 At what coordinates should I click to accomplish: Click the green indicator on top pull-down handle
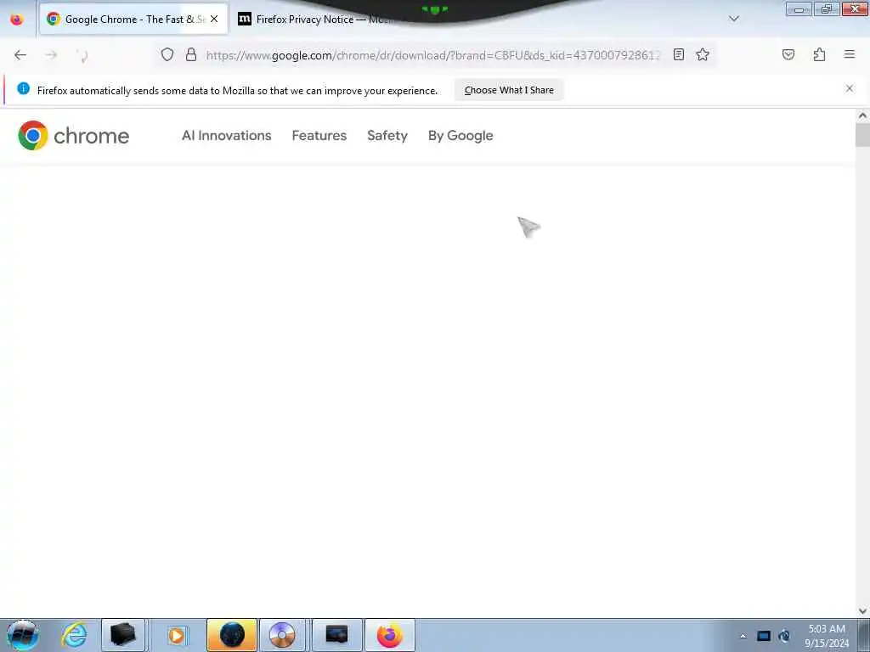(x=434, y=9)
